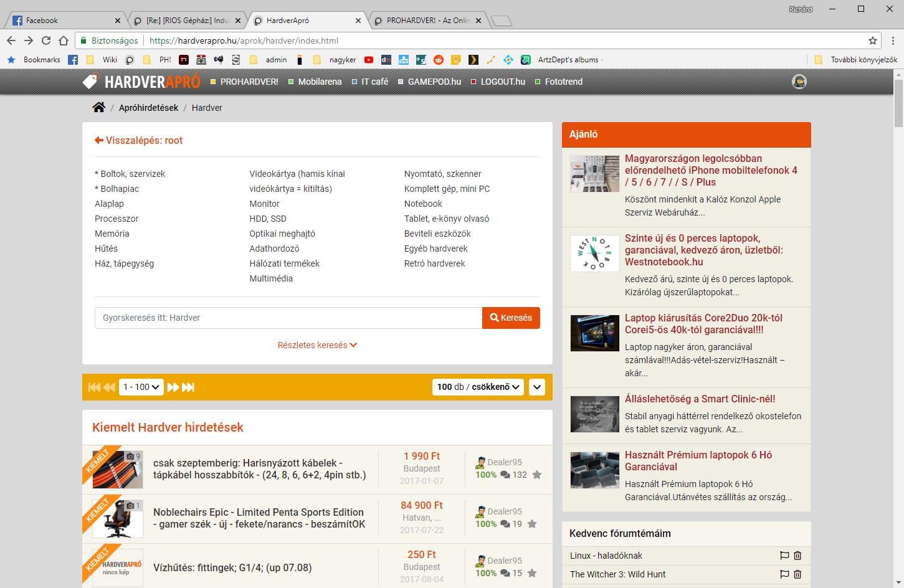
Task: Jump to last page of listings
Action: point(188,387)
